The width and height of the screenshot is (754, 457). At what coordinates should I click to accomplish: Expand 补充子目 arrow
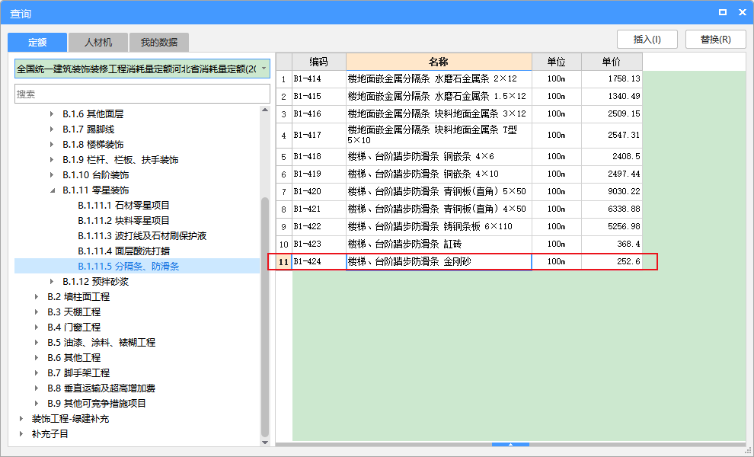21,434
